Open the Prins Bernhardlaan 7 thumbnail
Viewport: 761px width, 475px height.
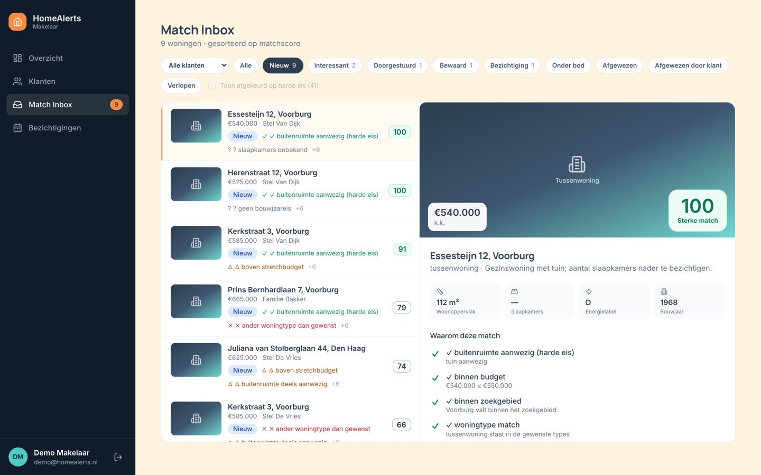pyautogui.click(x=196, y=301)
